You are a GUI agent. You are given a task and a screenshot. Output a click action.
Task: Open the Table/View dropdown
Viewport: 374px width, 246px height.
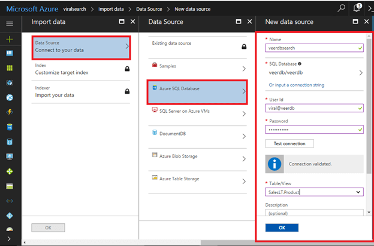point(358,192)
